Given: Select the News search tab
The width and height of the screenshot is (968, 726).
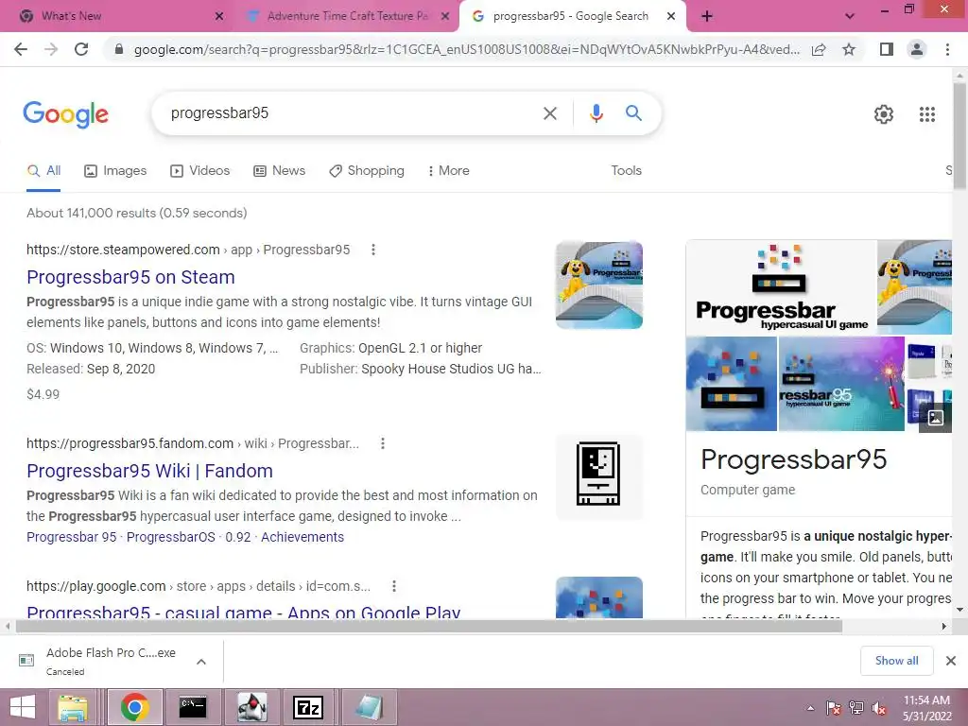Looking at the screenshot, I should click(x=280, y=171).
